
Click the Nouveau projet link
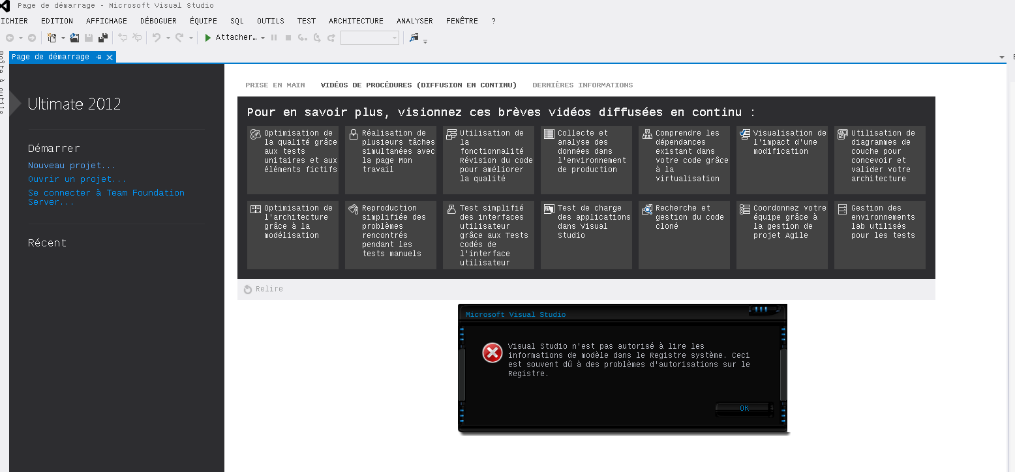tap(72, 166)
